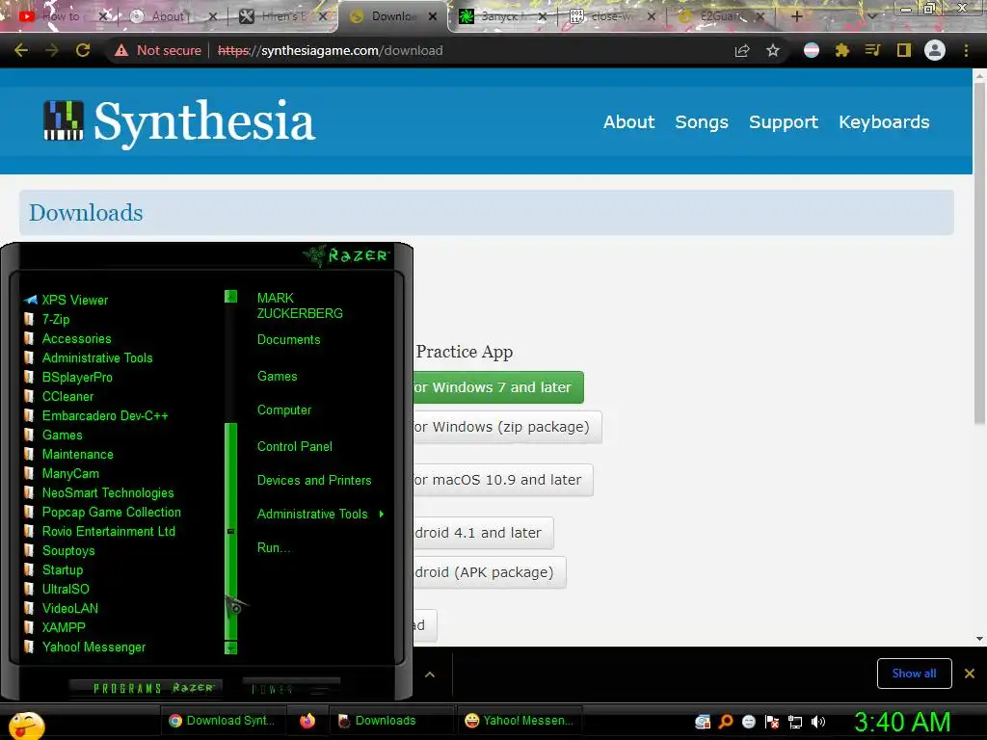Screen dimensions: 987x740
Task: Open the Chrome extensions puzzle icon
Action: 842,50
